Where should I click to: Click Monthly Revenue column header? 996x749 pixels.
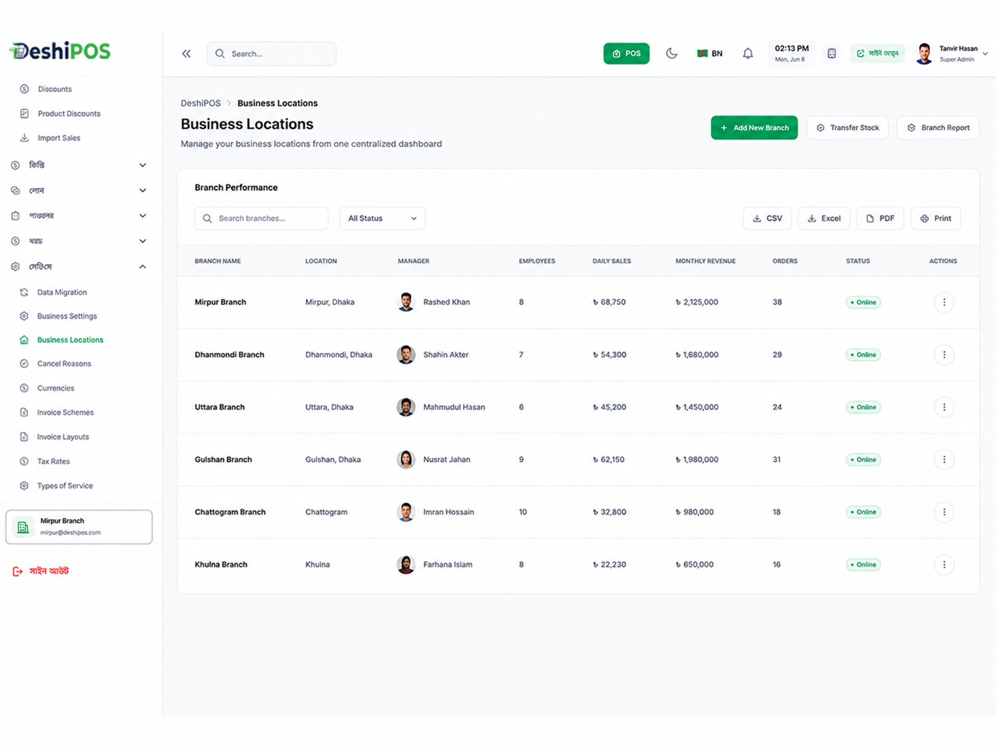[x=705, y=261]
